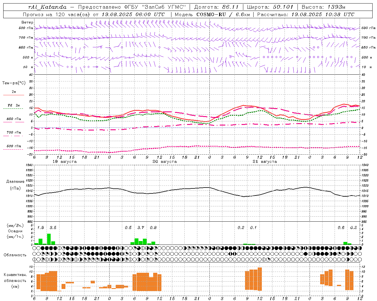
Task: Click the 700 гПа entry in temperature legend
Action: click(14, 133)
